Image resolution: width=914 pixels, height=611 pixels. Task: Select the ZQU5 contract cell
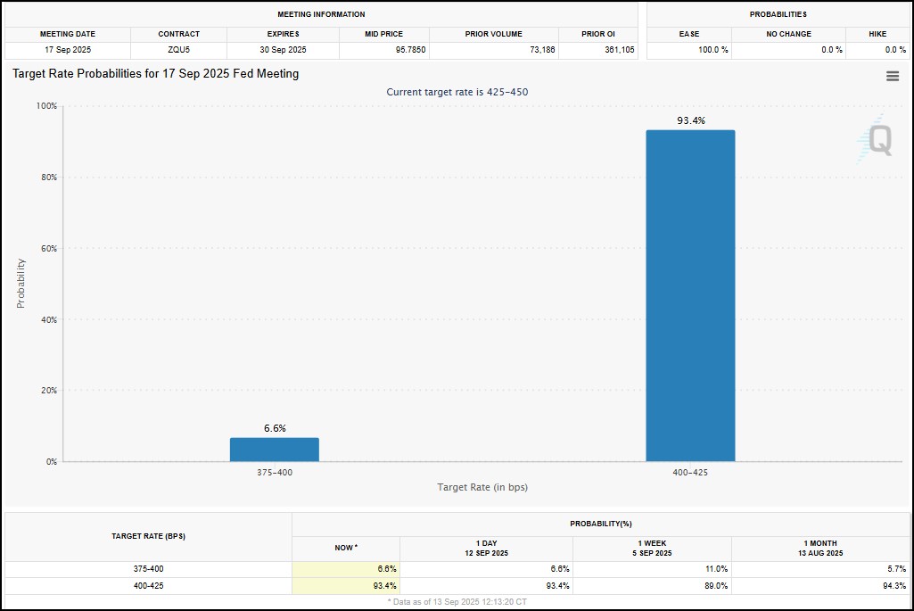pyautogui.click(x=178, y=50)
